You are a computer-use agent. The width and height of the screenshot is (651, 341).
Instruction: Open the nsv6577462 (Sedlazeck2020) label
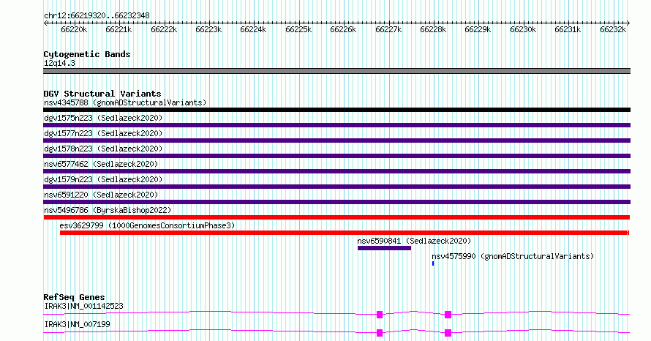pyautogui.click(x=101, y=164)
